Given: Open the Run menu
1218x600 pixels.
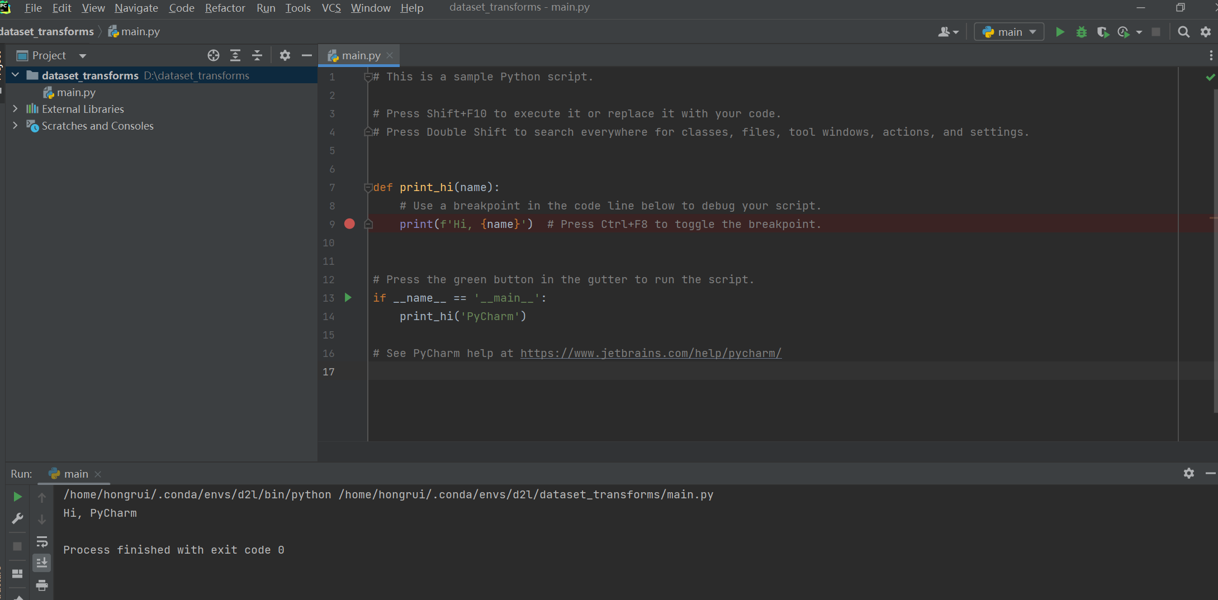Looking at the screenshot, I should pos(266,8).
